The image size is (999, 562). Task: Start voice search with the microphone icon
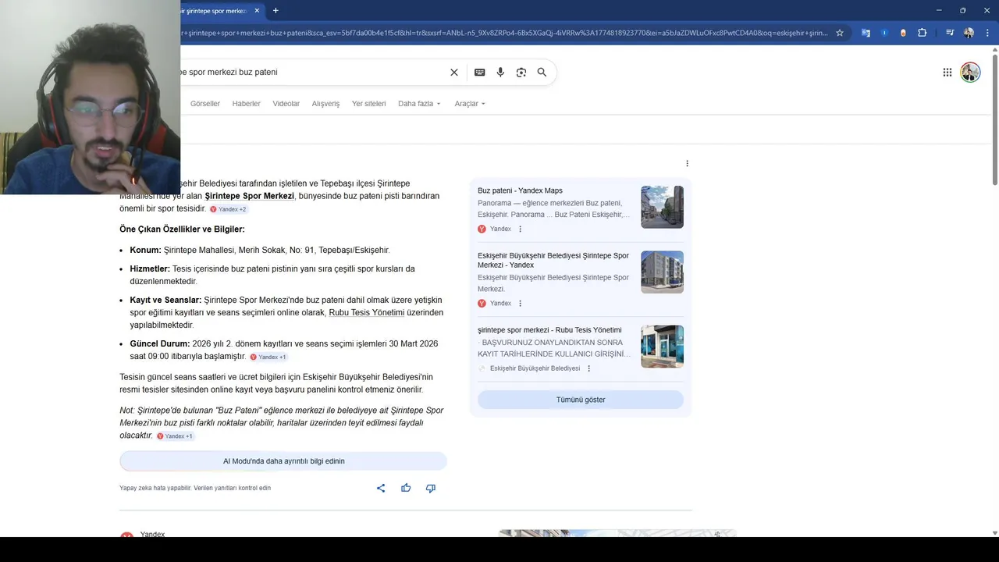click(500, 72)
